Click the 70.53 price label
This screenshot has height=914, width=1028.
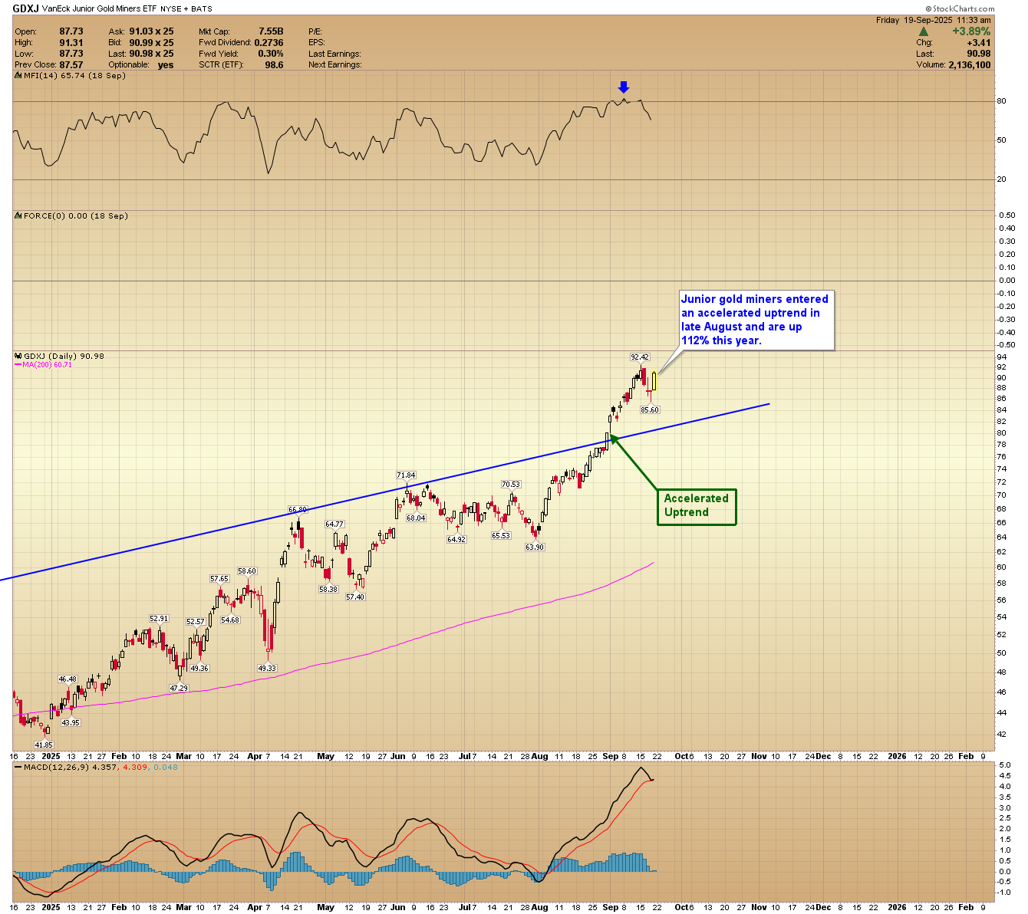[x=511, y=485]
